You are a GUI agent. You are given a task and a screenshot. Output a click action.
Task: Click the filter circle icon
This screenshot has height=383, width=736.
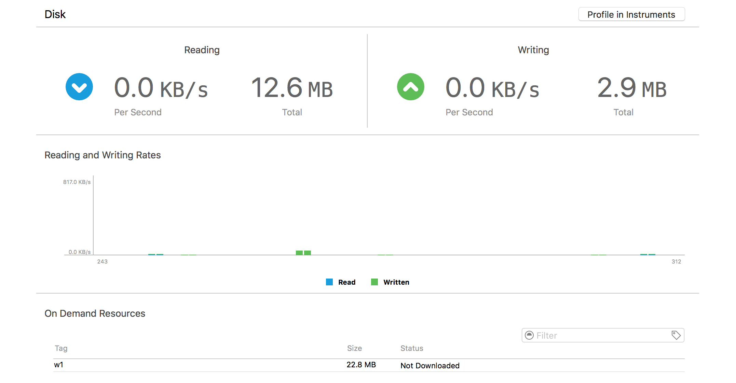click(x=529, y=335)
